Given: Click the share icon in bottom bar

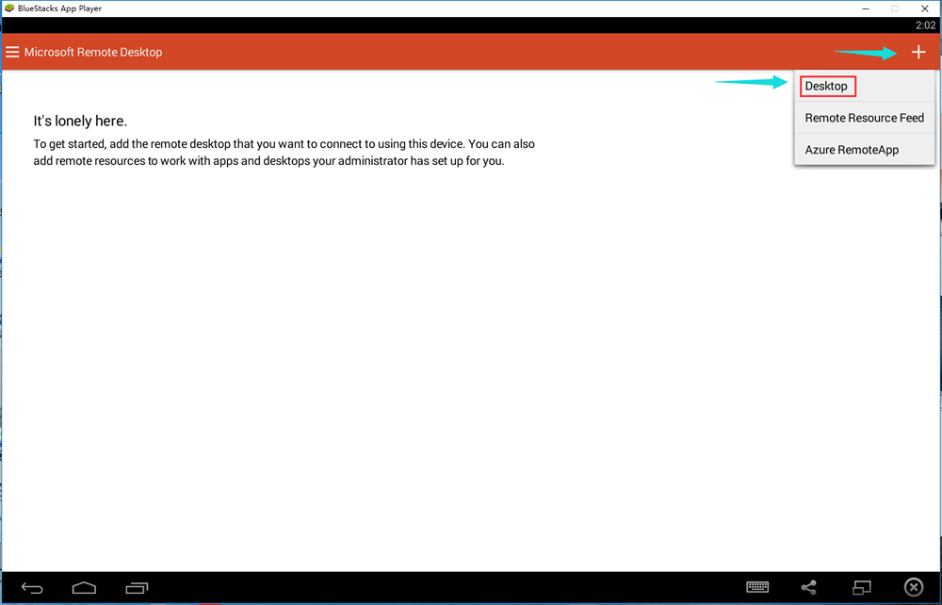Looking at the screenshot, I should [x=808, y=588].
